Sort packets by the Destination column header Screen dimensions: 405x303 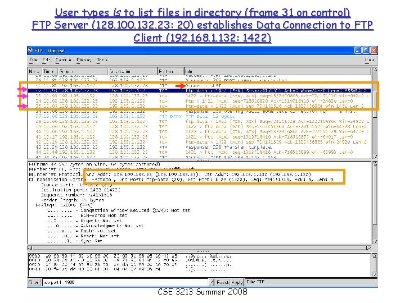(133, 71)
